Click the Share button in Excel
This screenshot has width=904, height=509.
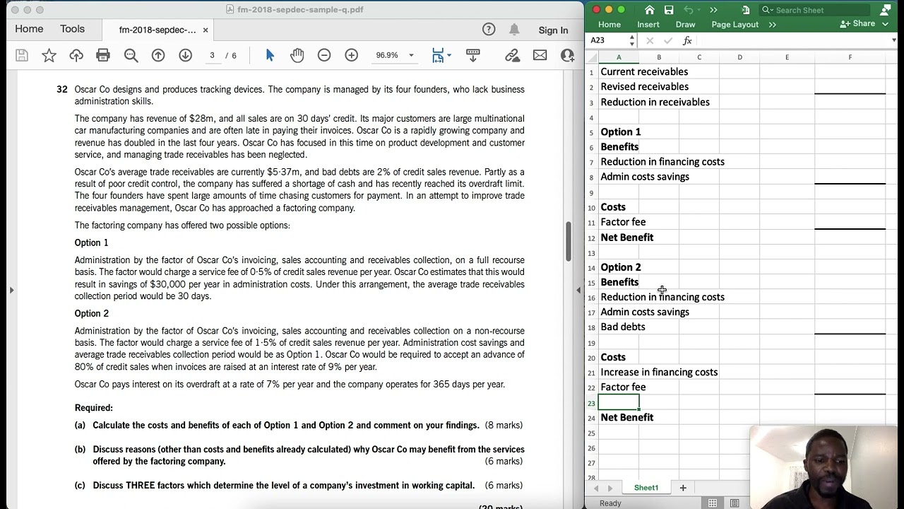pos(858,24)
